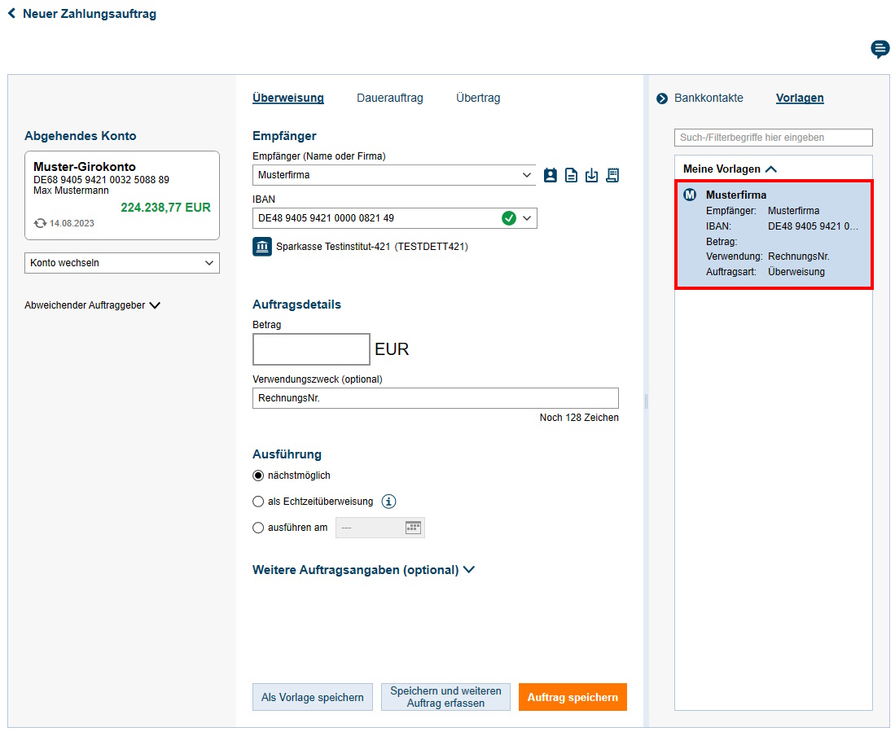Image resolution: width=895 pixels, height=732 pixels.
Task: Click Sparkasse Testinstitut-421 (TESTDETT421) text
Action: tap(372, 247)
